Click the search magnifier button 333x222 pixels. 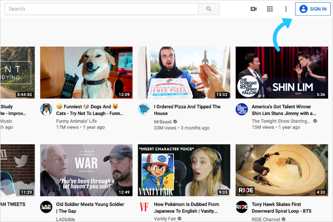point(209,9)
